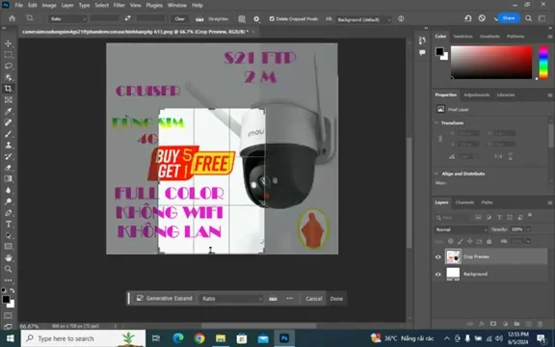
Task: Add a layer mask
Action: [x=493, y=324]
